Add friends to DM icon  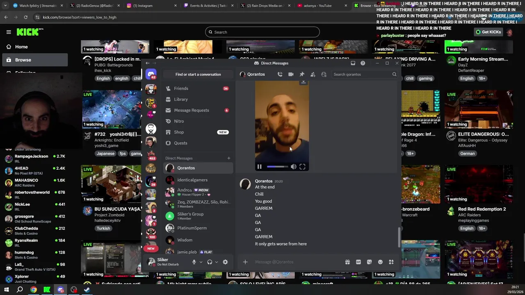[313, 74]
